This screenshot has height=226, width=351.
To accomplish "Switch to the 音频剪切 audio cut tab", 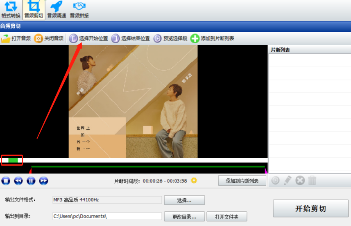I will click(34, 9).
